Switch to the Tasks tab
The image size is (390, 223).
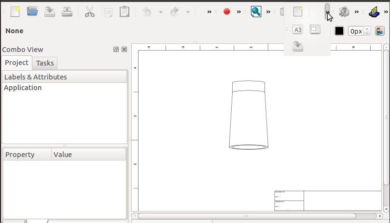[x=45, y=63]
